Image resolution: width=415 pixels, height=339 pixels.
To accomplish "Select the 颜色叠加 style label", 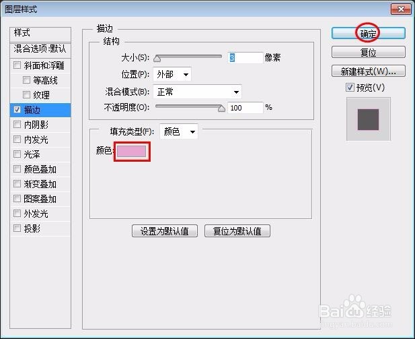I will tap(40, 169).
